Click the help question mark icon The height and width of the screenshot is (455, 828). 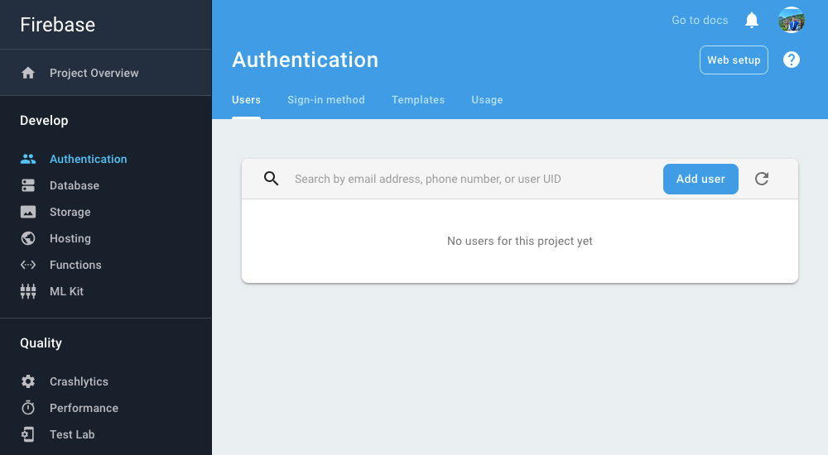792,60
